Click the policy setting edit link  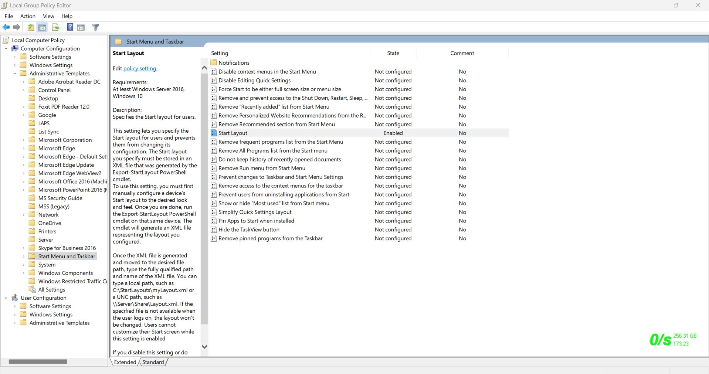coord(140,68)
